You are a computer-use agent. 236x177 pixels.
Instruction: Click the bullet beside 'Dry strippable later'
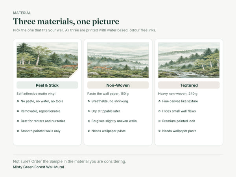coord(88,111)
